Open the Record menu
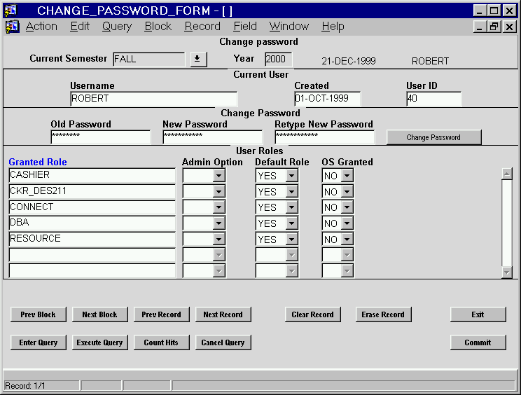Viewport: 521px width, 395px height. point(202,26)
